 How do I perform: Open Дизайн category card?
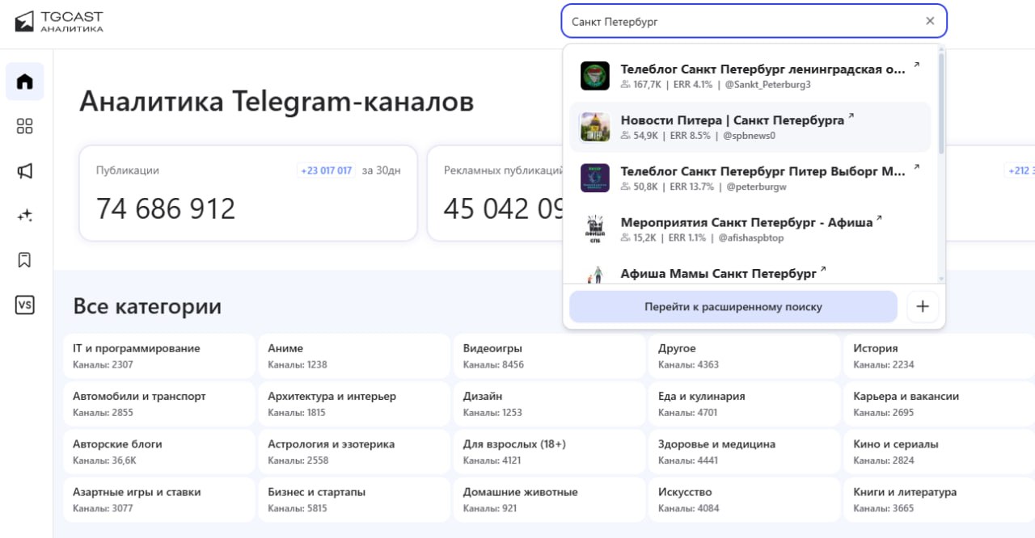point(549,404)
